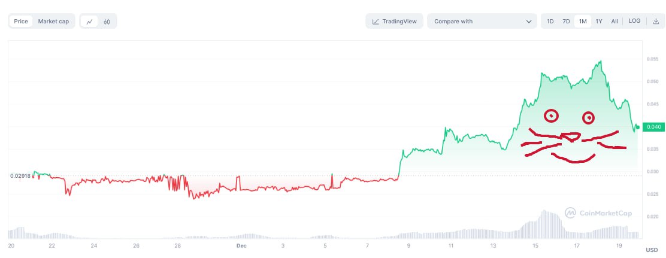Expand the Compare with chevron arrow
Screen dimensions: 666x258
pyautogui.click(x=528, y=22)
